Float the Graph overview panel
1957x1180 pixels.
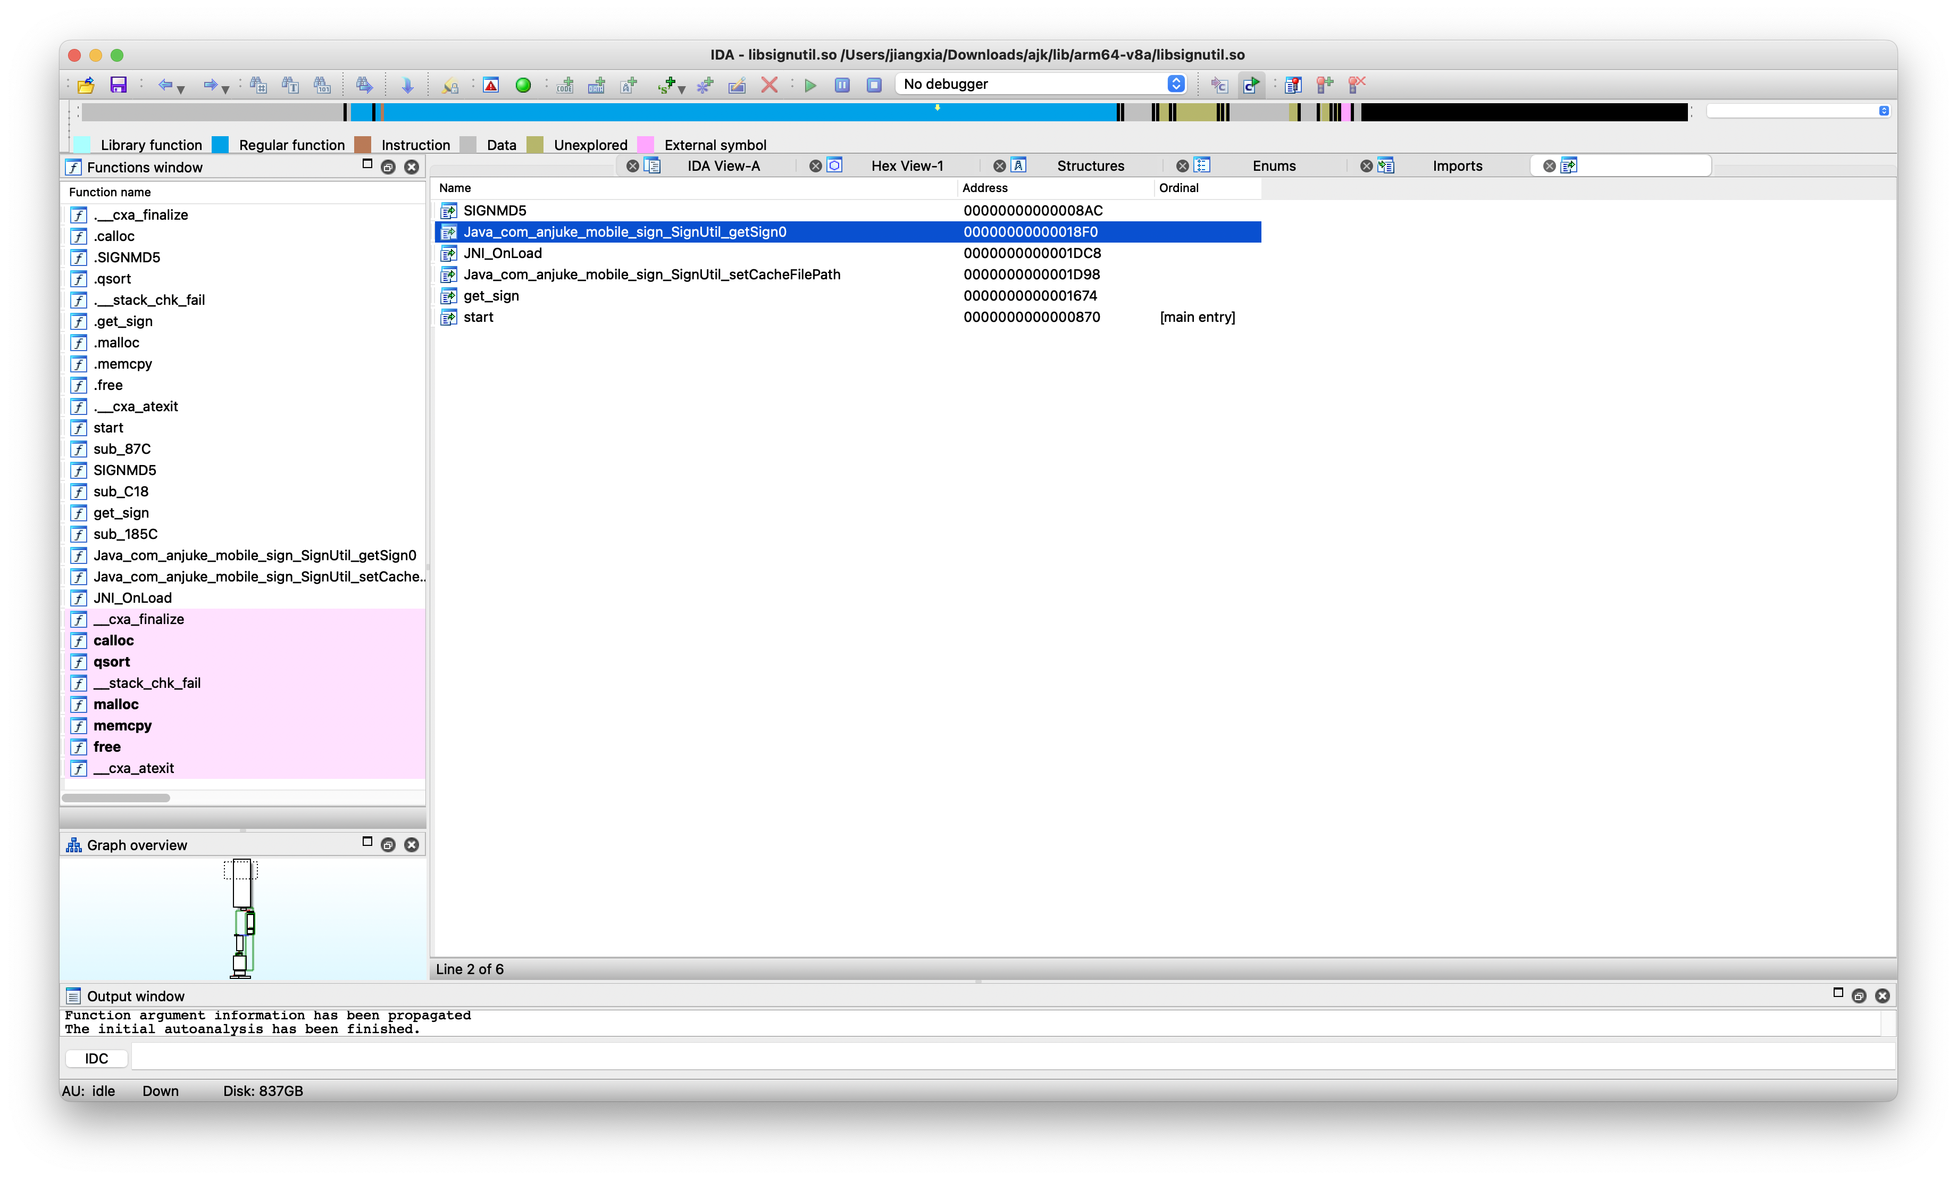[x=388, y=845]
